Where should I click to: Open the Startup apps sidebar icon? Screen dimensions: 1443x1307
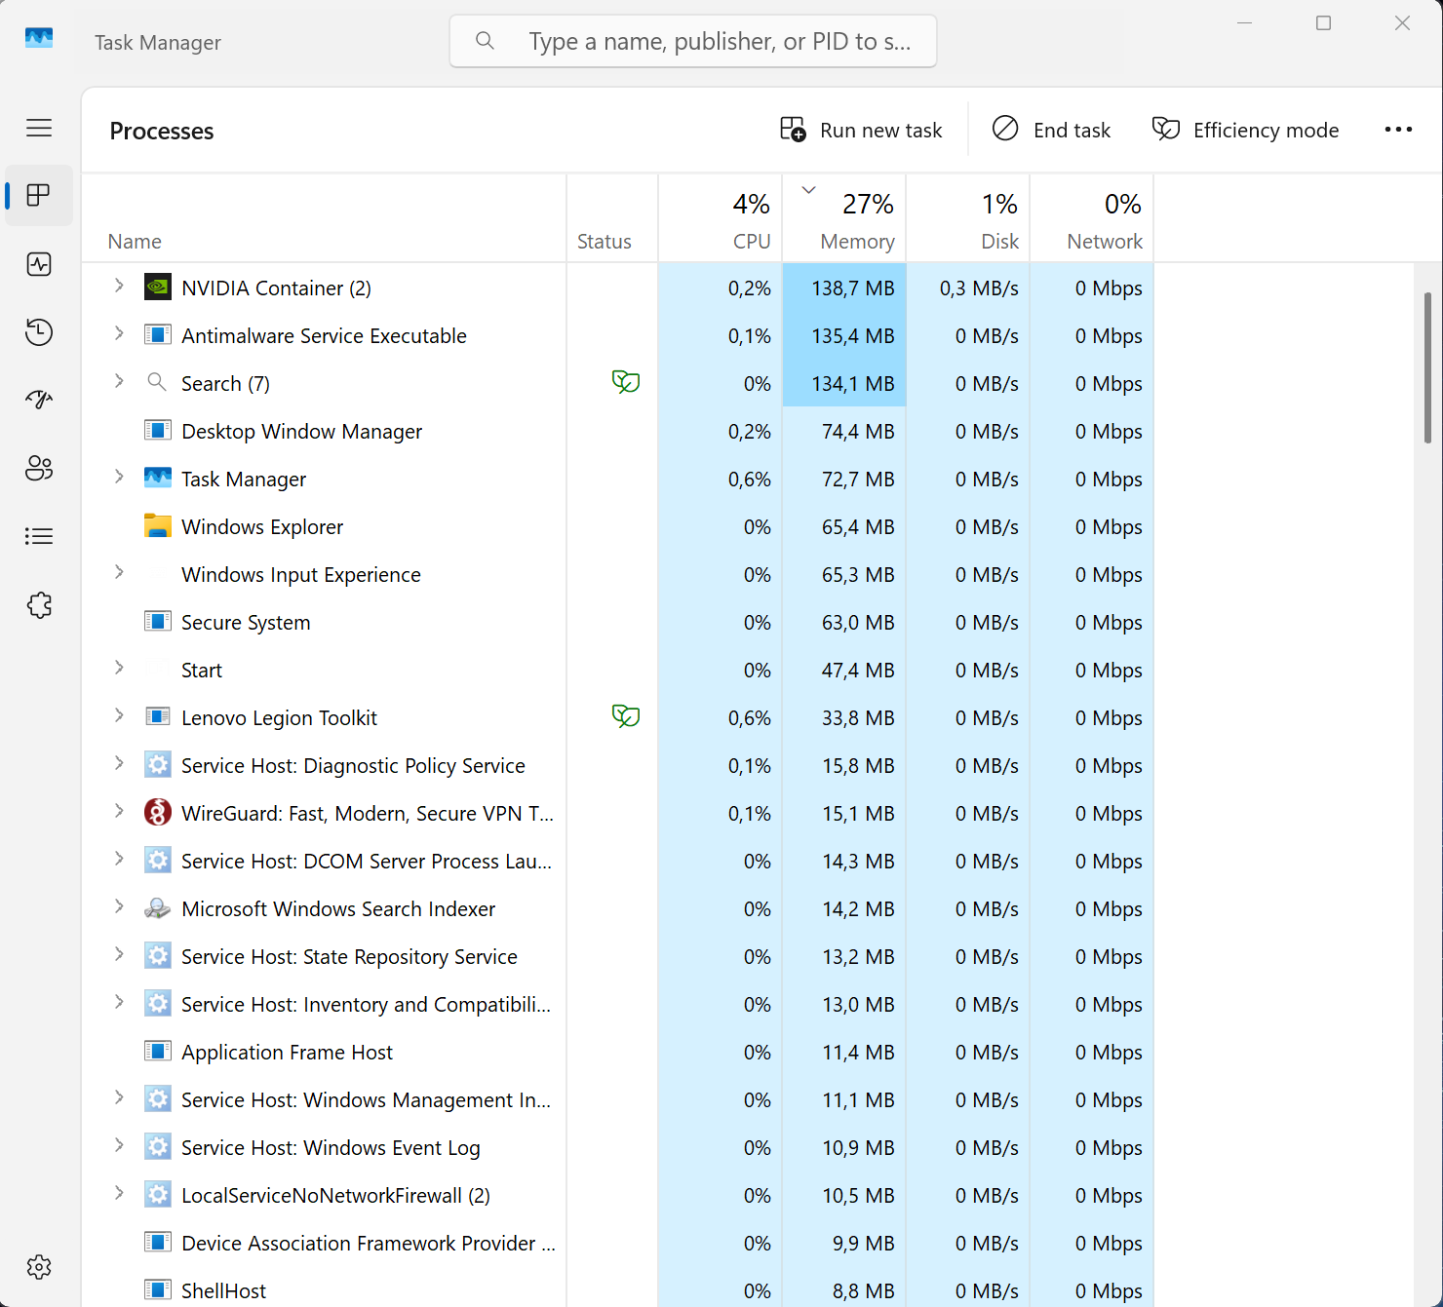click(x=39, y=400)
